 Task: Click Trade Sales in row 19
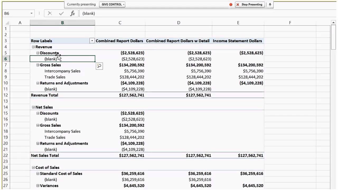[55, 137]
